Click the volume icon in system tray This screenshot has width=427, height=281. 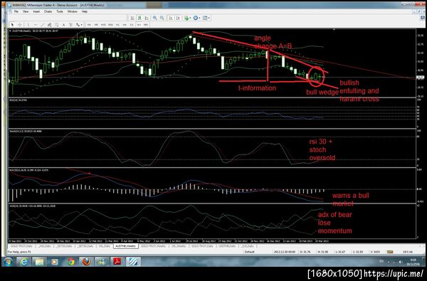400,262
